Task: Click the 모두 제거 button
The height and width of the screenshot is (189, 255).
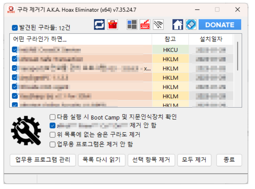Action: coord(194,160)
